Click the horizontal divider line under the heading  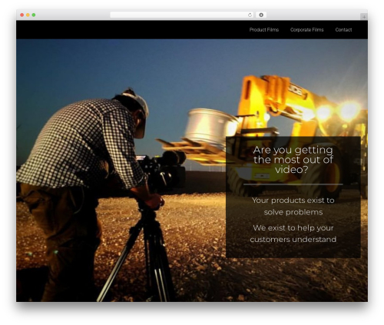(x=293, y=184)
